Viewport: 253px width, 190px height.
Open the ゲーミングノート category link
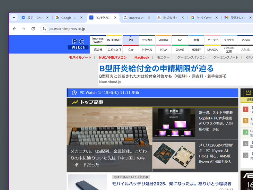[x=226, y=58]
